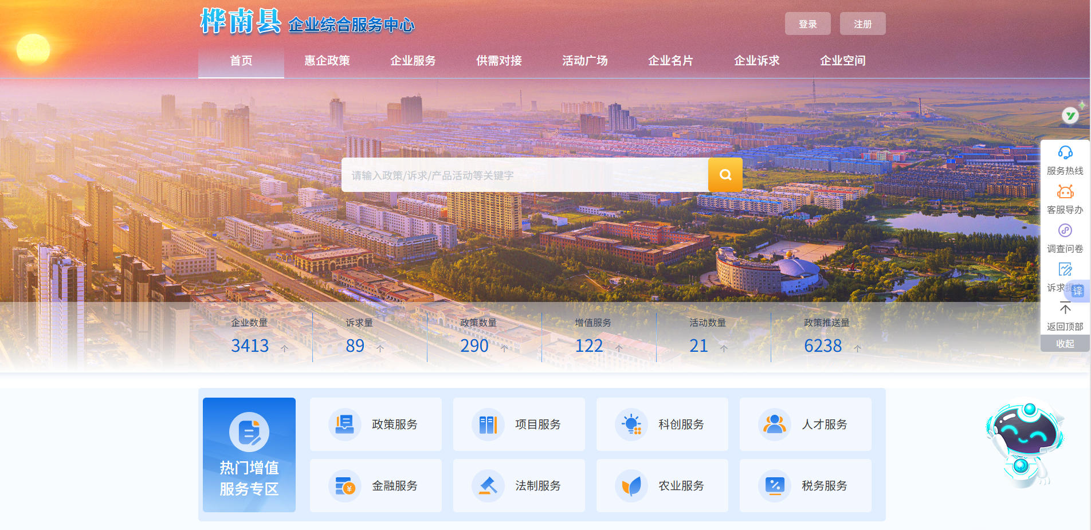Screen dimensions: 1091x530
Task: Open the 调查问卷 survey icon
Action: pyautogui.click(x=1065, y=230)
